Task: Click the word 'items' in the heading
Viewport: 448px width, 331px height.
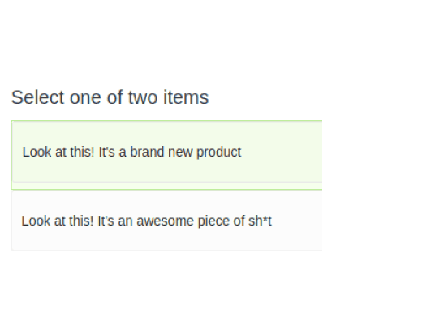Action: pos(186,97)
